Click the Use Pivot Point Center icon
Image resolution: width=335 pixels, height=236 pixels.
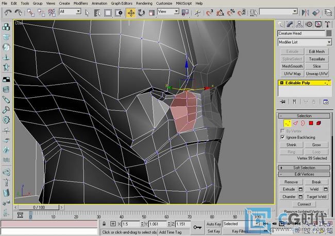(185, 13)
